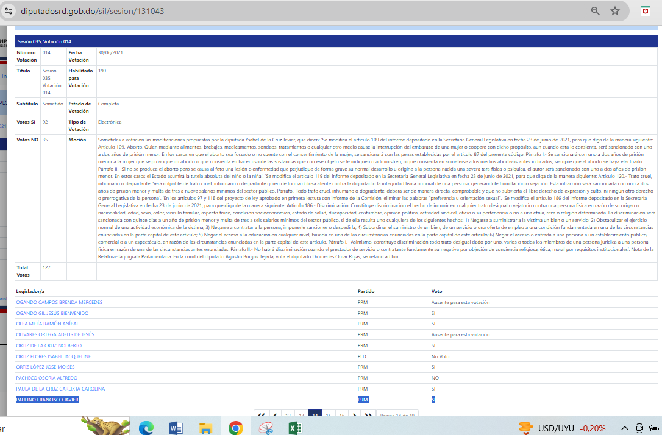Image resolution: width=662 pixels, height=435 pixels.
Task: Open legislator ORTIZ DE LA CRUZ NOLBERTO
Action: (49, 345)
